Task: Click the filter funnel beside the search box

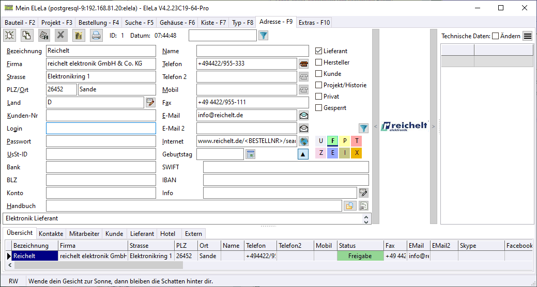Action: pos(263,35)
